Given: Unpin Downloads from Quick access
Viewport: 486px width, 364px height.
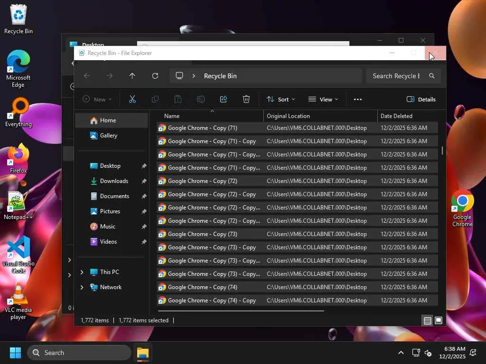Looking at the screenshot, I should (x=144, y=181).
